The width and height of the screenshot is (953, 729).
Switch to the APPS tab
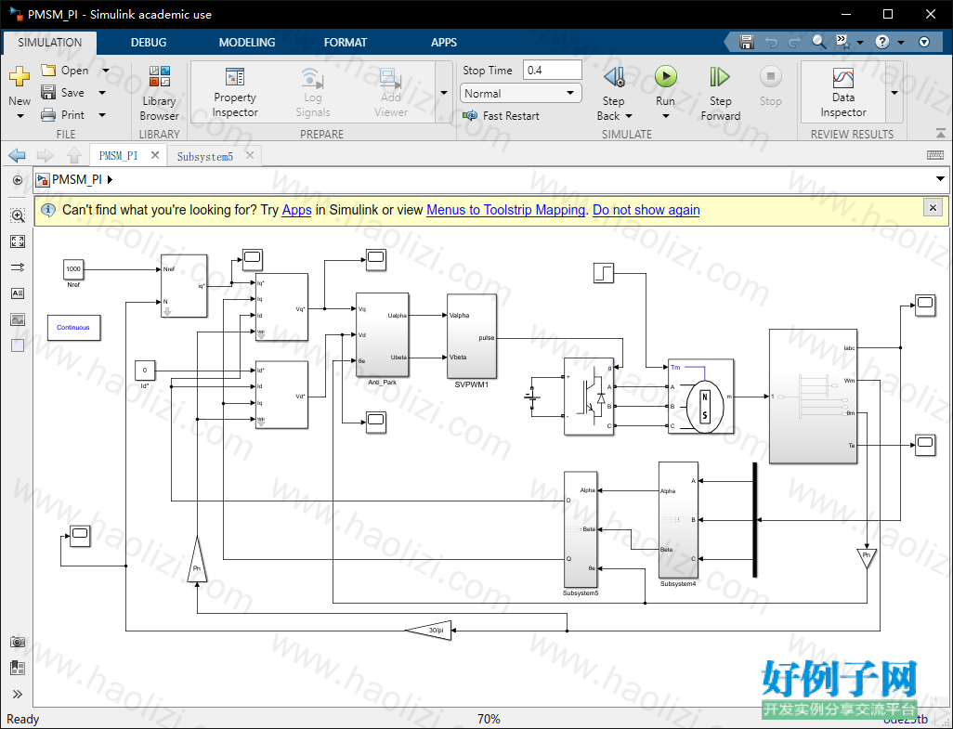(444, 43)
